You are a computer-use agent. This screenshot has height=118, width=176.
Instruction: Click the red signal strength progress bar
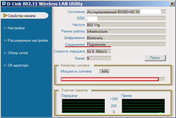click(x=113, y=79)
